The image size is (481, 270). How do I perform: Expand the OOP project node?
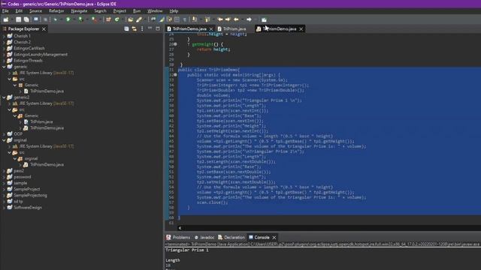[x=4, y=134]
